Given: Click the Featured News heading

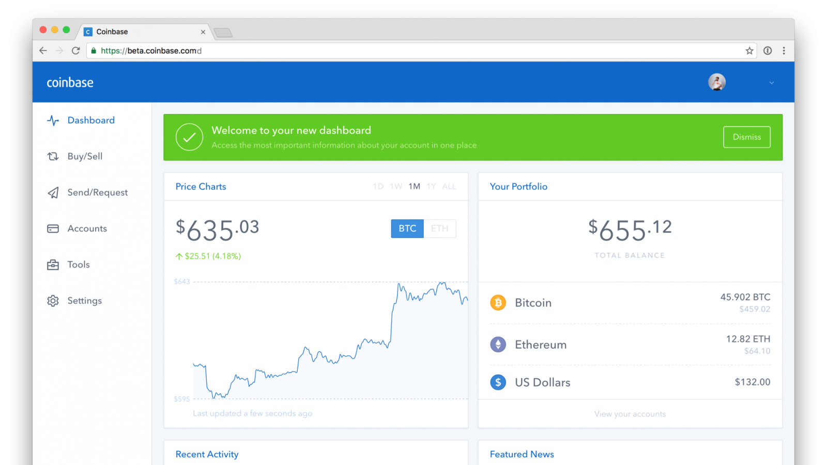Looking at the screenshot, I should pyautogui.click(x=522, y=454).
